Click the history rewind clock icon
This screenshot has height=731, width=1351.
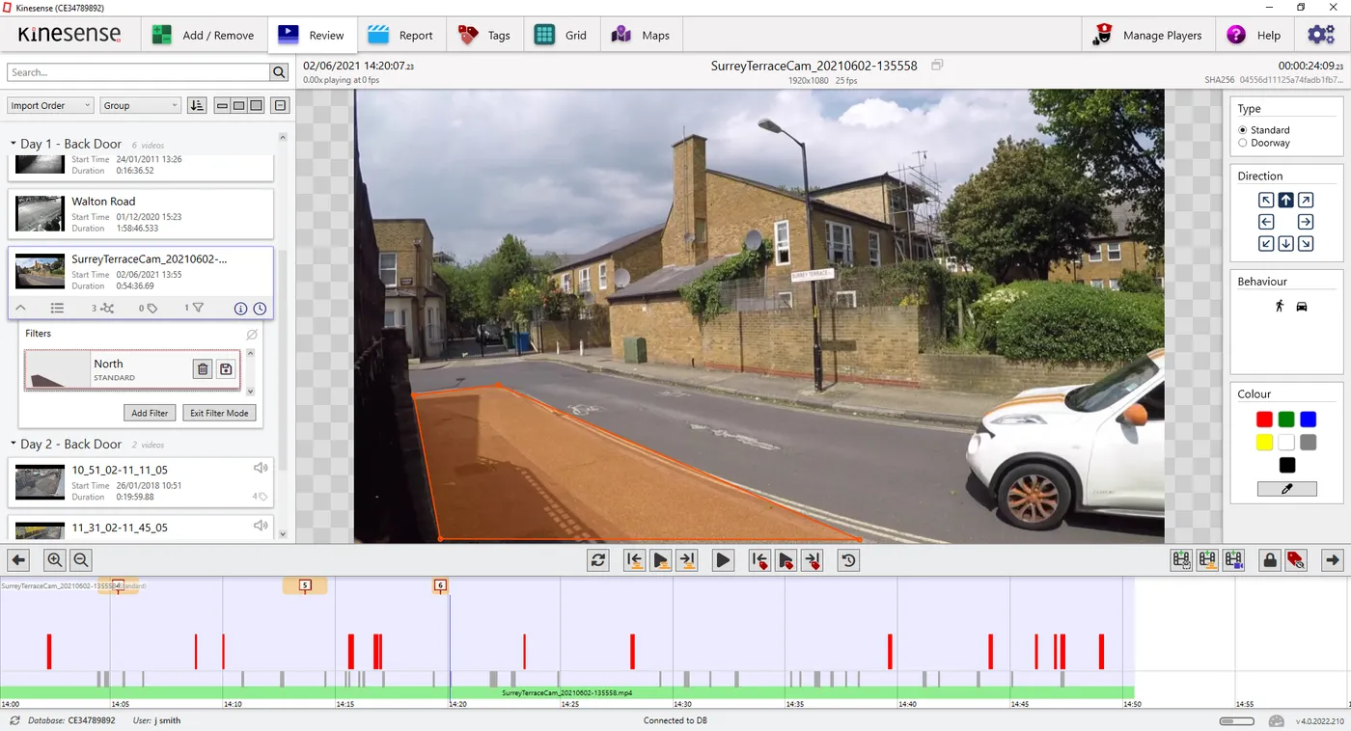(x=848, y=559)
